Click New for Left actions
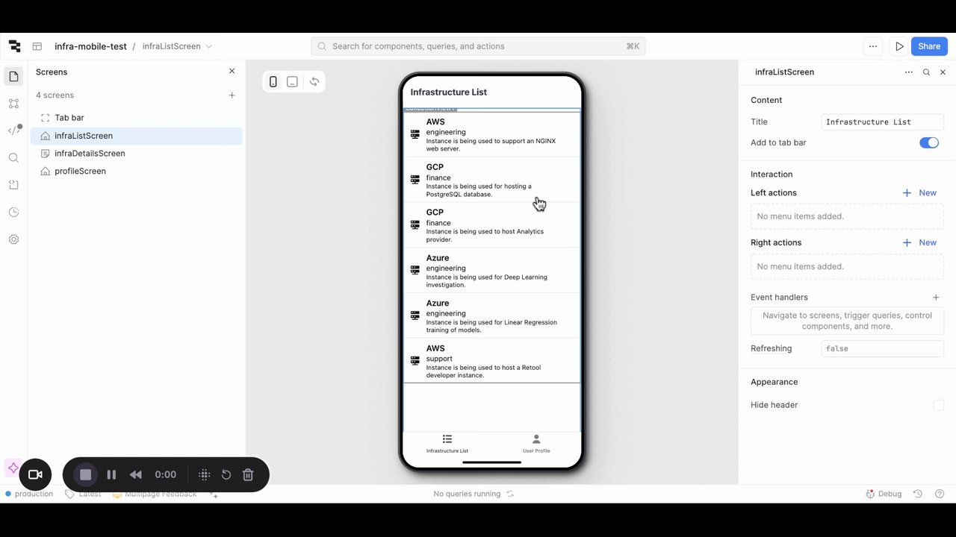This screenshot has width=956, height=537. (919, 193)
